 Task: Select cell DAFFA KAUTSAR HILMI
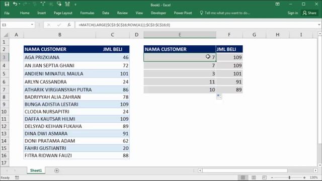pyautogui.click(x=60, y=119)
